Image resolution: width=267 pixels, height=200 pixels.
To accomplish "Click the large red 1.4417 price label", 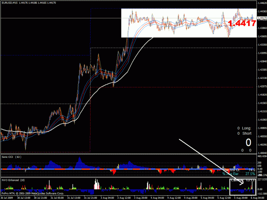I will click(x=242, y=23).
